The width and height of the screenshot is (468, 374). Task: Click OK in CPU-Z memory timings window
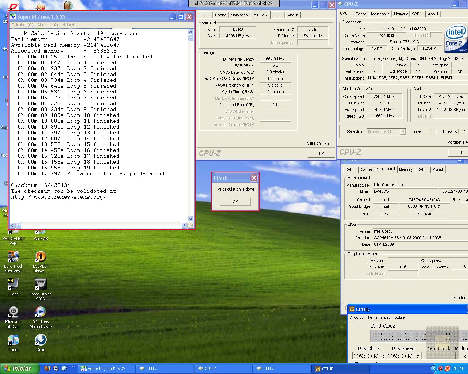click(x=321, y=153)
